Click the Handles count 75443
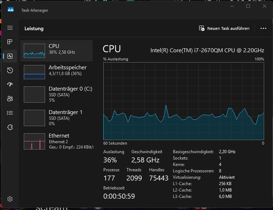The image size is (273, 210). 159,178
